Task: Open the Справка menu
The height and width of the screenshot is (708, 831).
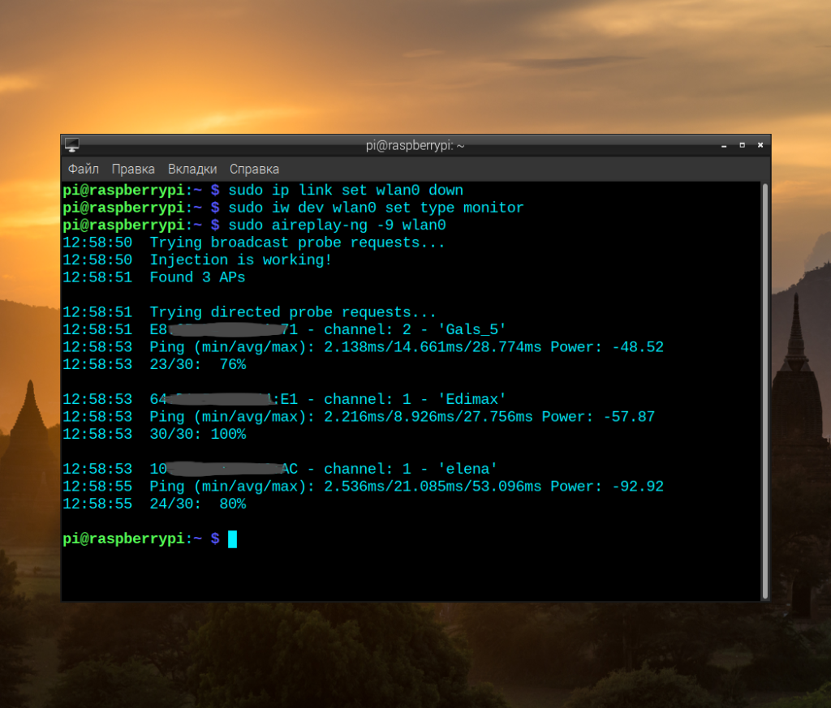Action: 254,169
